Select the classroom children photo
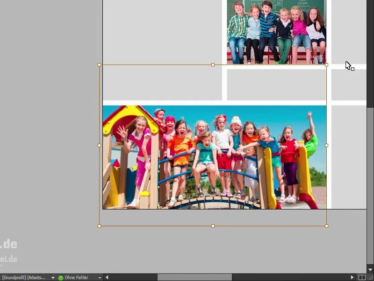Screen dimensions: 374x281 (x=276, y=32)
